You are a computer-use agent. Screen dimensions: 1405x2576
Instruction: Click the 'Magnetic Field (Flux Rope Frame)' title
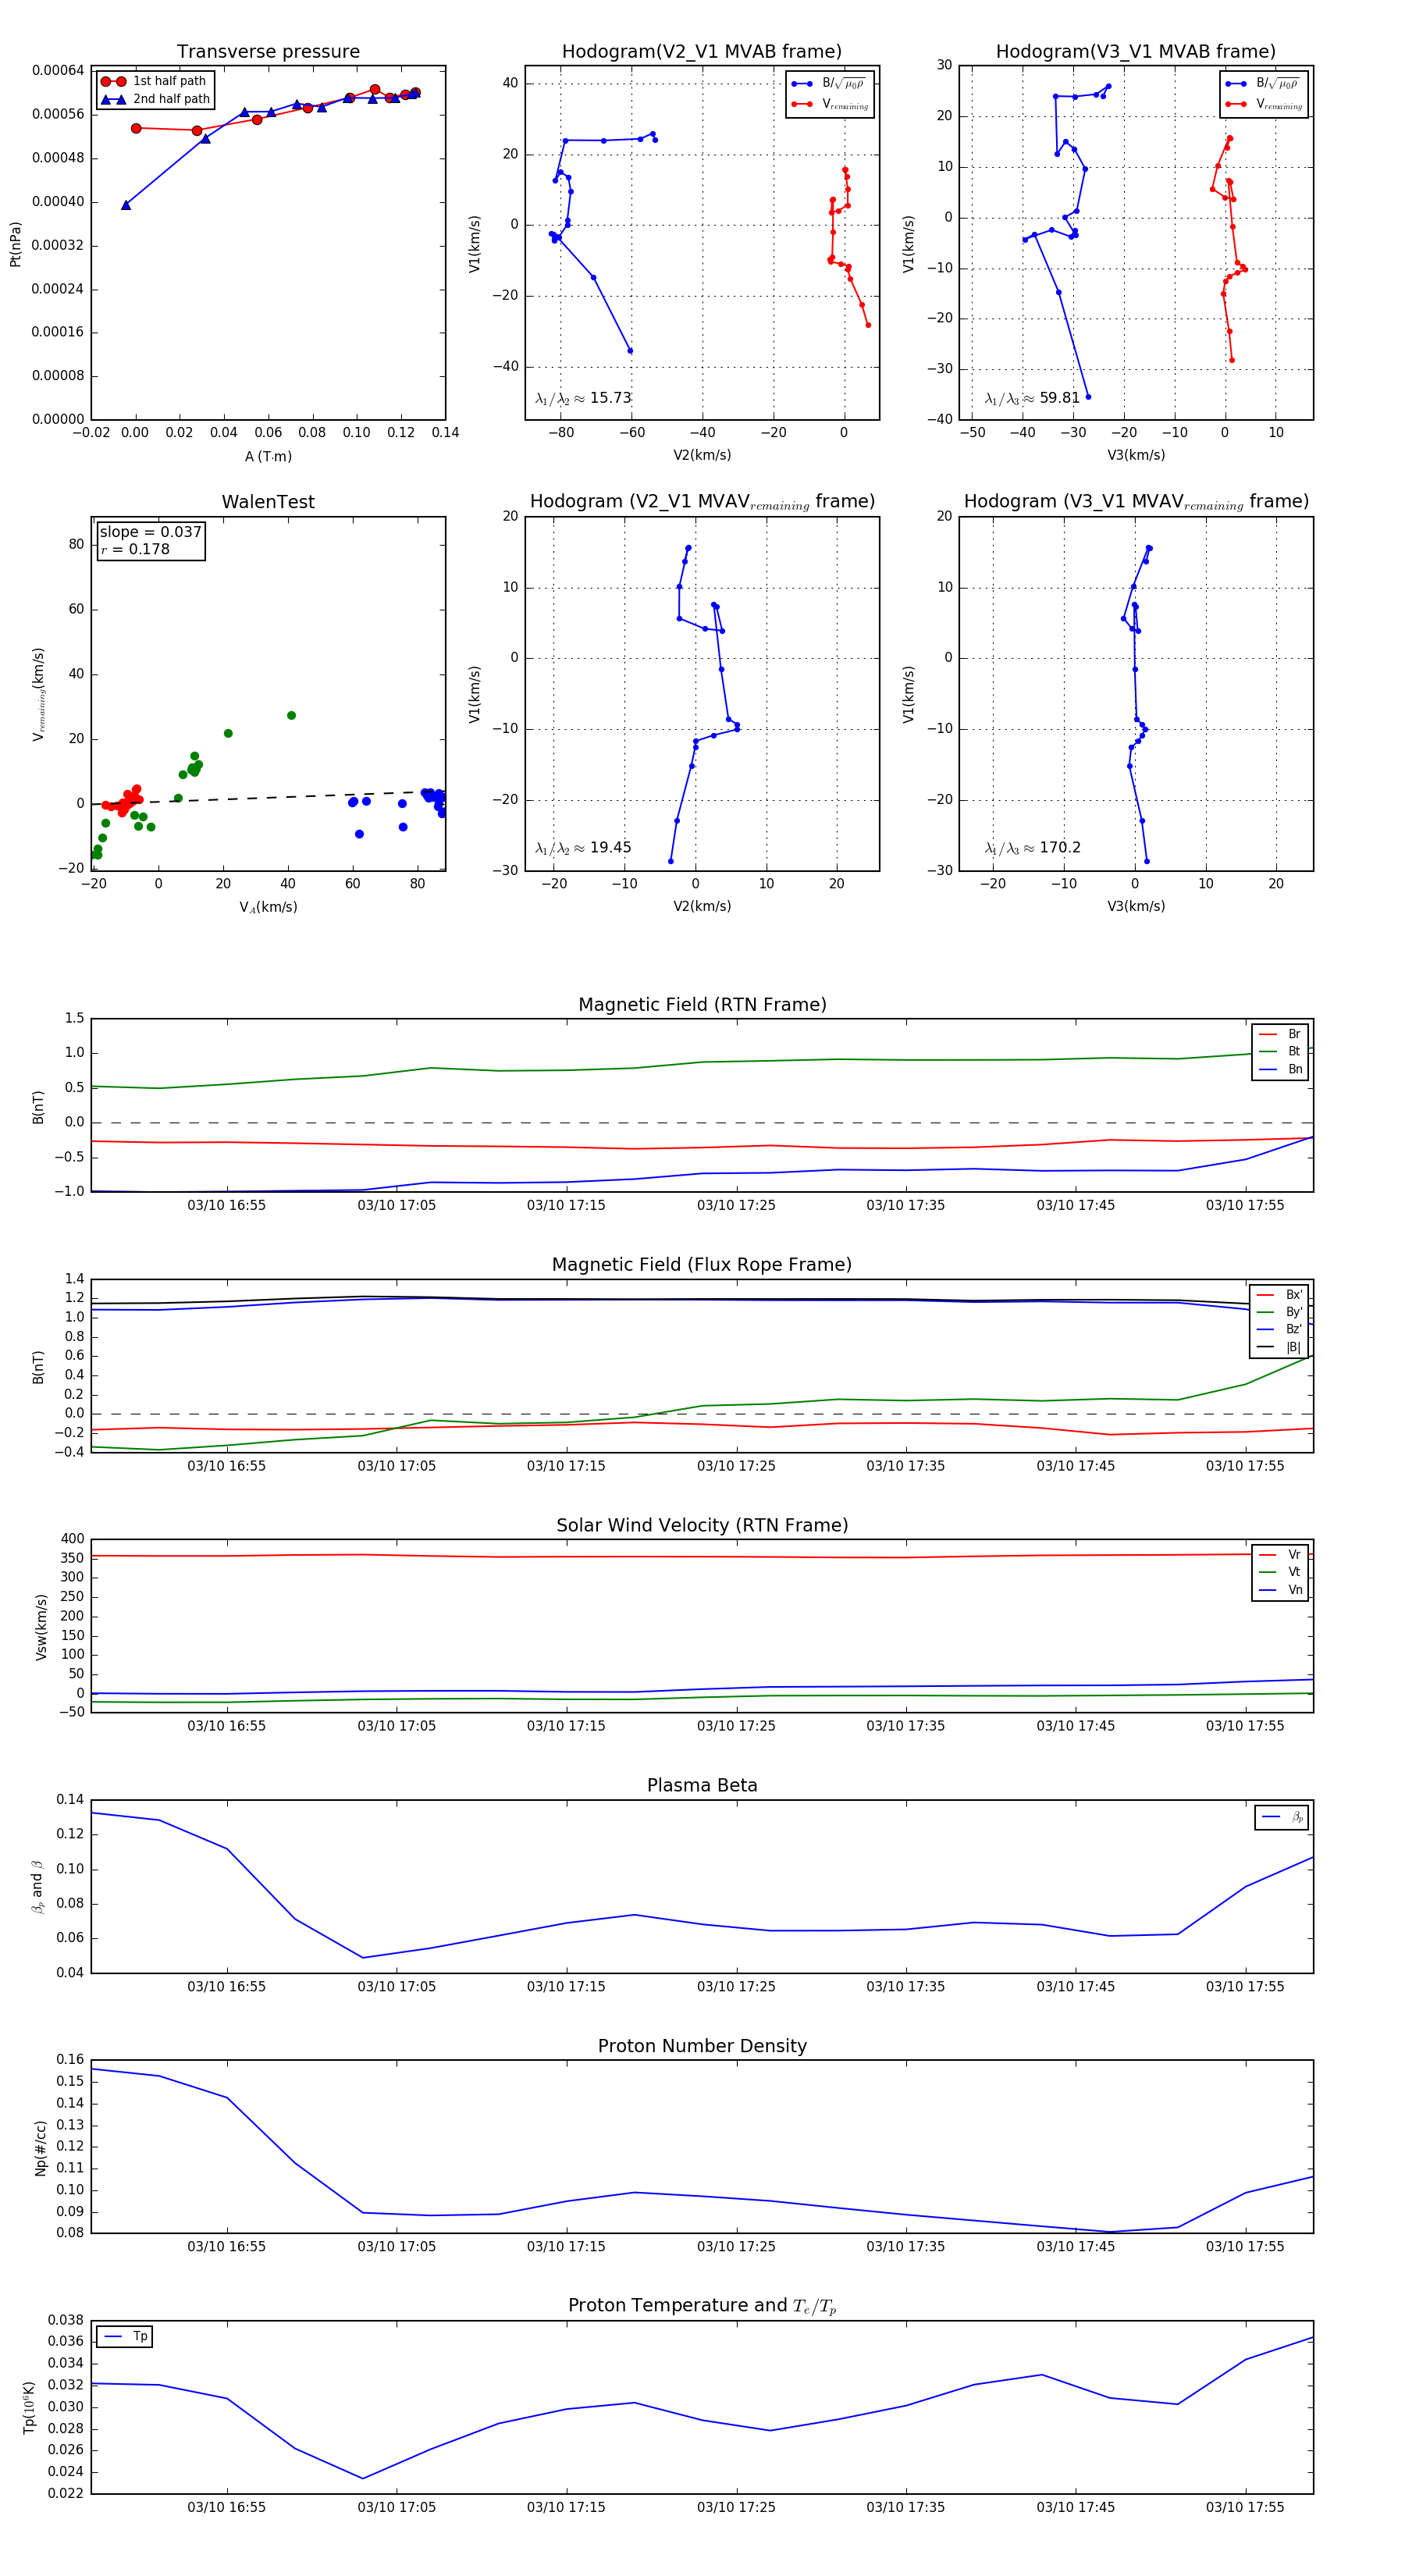pos(702,1264)
